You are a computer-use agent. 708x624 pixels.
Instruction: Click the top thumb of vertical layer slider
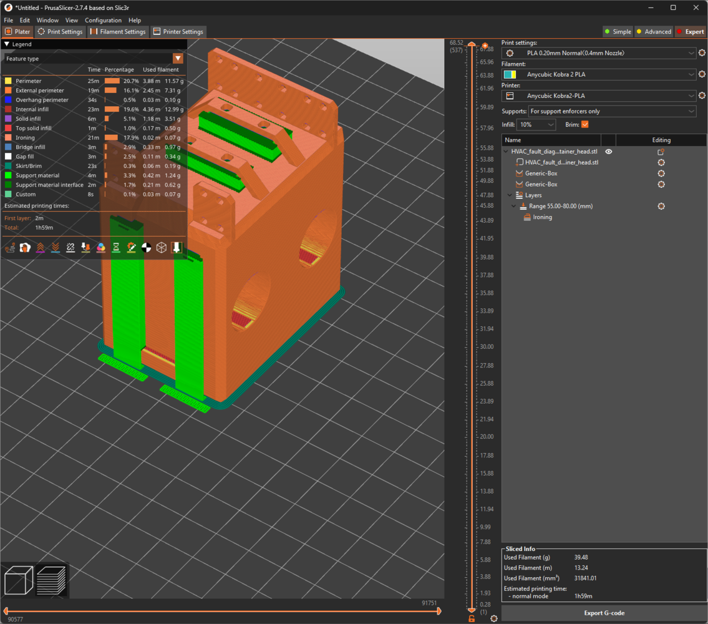(x=472, y=46)
